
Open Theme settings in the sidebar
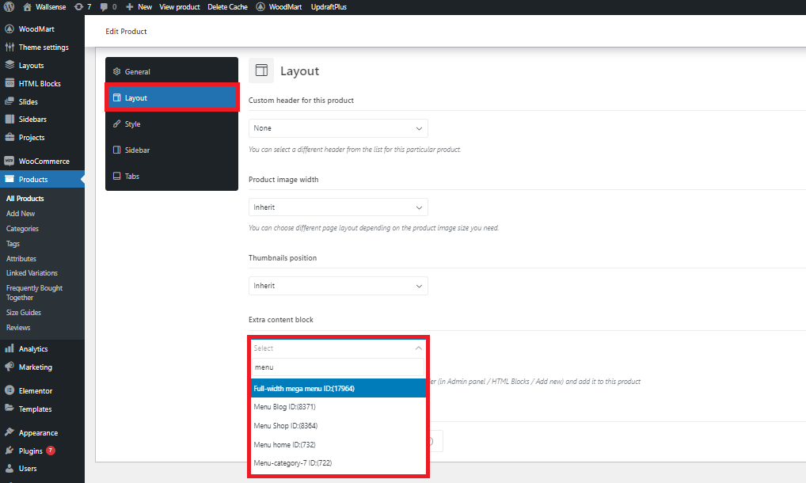tap(42, 47)
